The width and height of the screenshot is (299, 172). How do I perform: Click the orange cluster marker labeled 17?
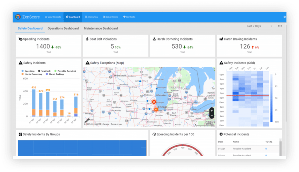click(156, 109)
